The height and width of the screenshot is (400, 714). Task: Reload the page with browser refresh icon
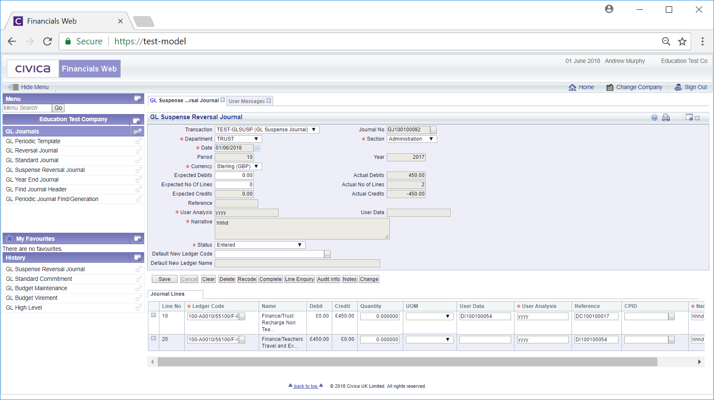point(47,41)
